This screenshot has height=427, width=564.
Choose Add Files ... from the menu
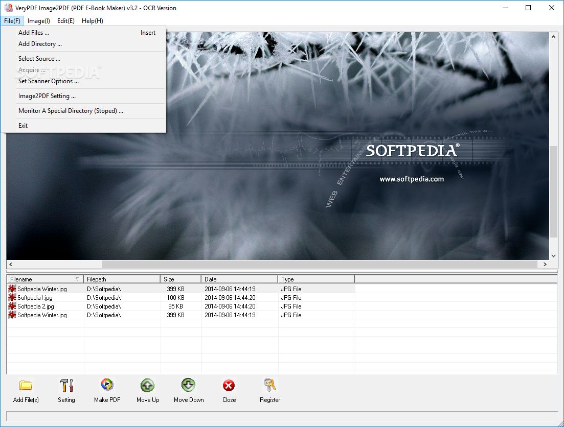point(83,33)
